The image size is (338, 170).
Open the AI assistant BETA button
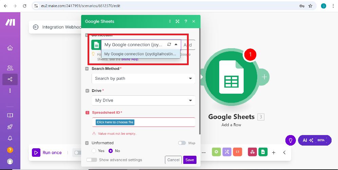pyautogui.click(x=315, y=140)
